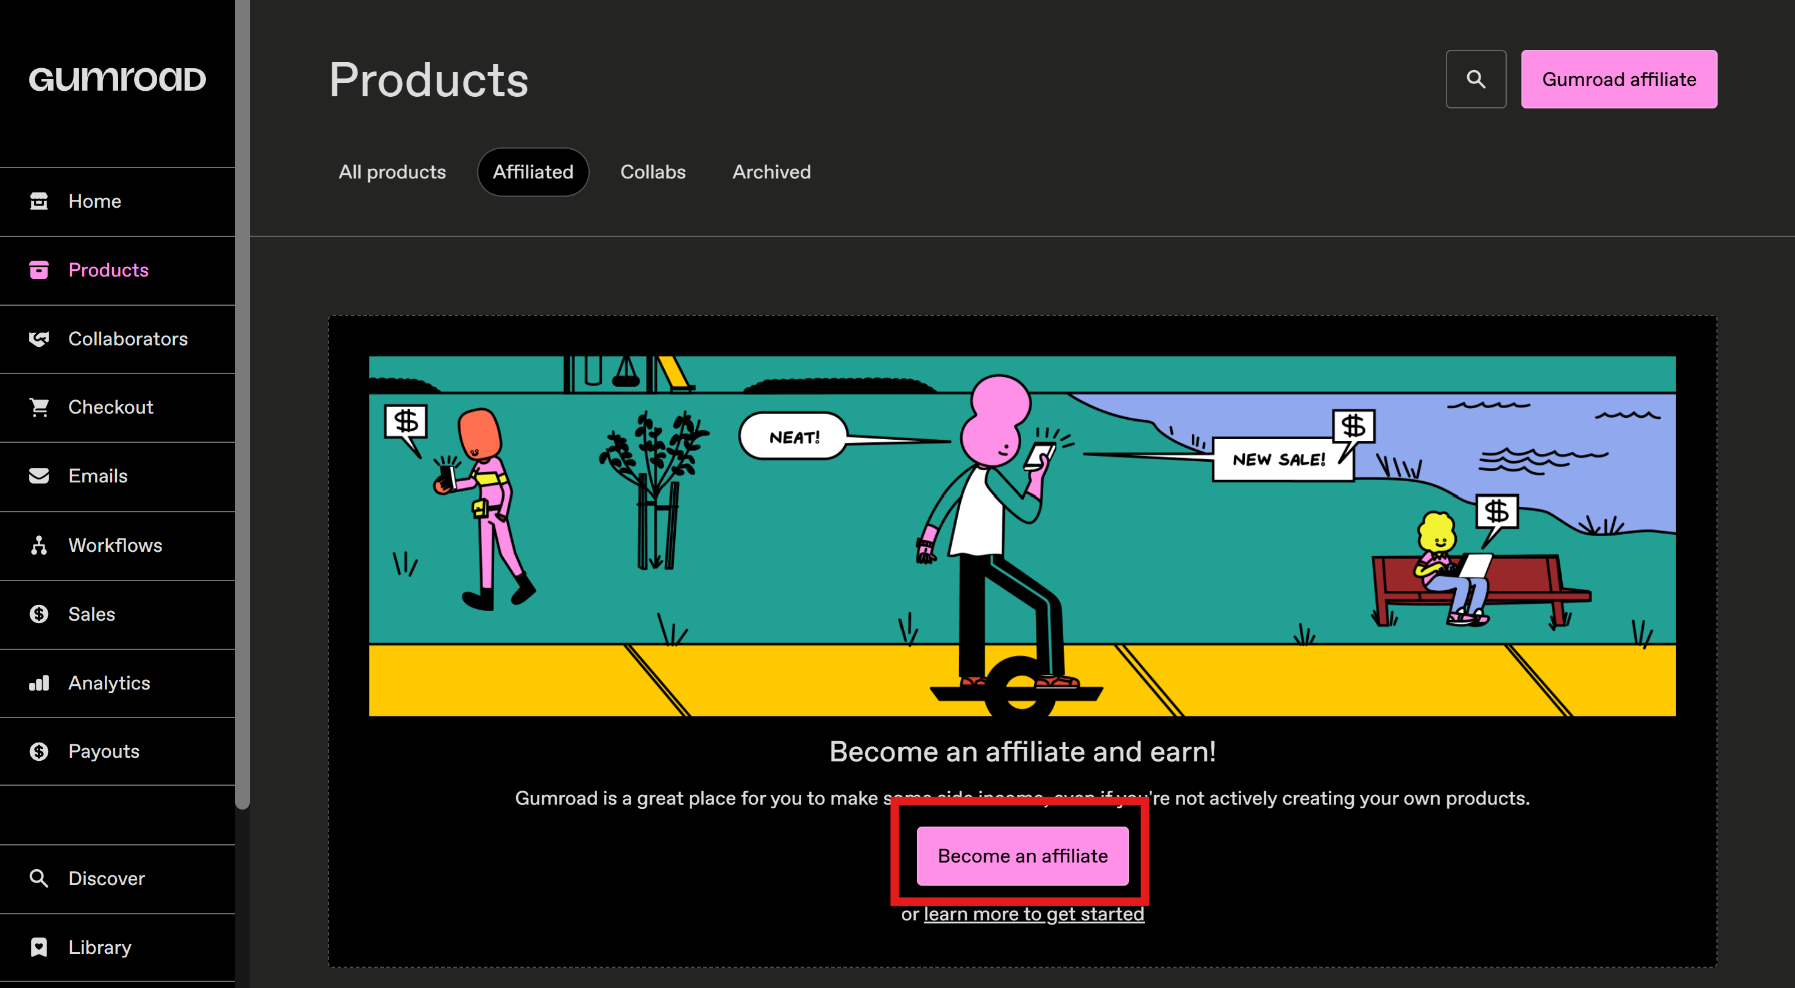The width and height of the screenshot is (1795, 988).
Task: Switch to All products tab
Action: 392,172
